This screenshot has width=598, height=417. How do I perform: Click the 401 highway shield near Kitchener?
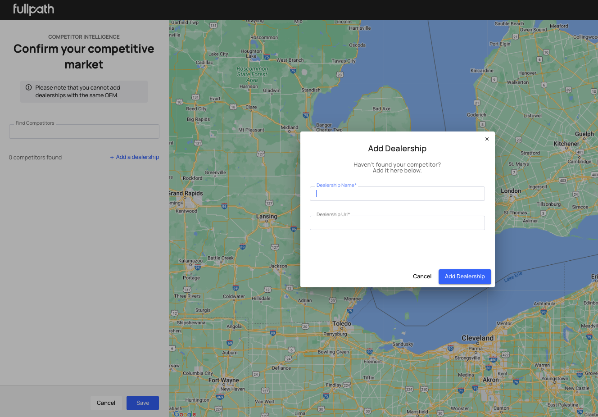click(x=580, y=152)
